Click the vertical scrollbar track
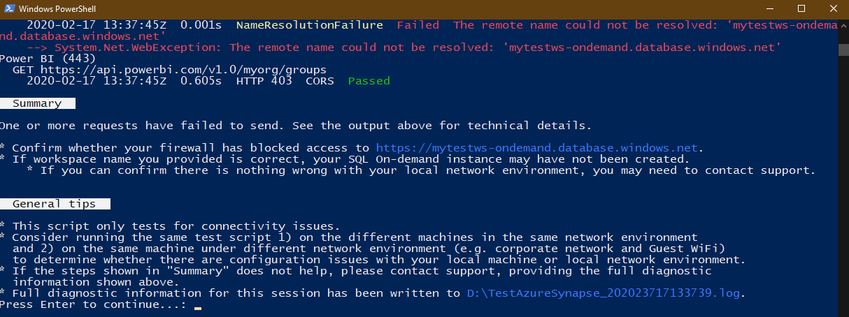Image resolution: width=849 pixels, height=317 pixels. point(843,175)
